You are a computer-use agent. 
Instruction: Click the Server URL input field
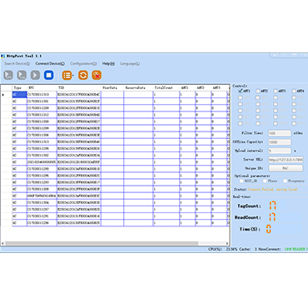[x=286, y=160]
